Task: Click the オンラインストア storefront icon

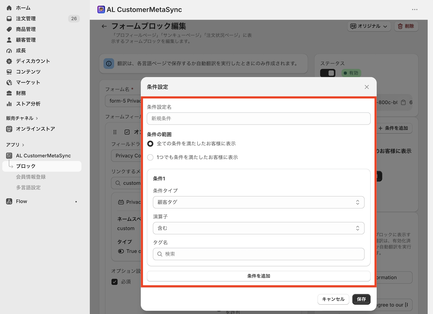Action: coord(9,129)
